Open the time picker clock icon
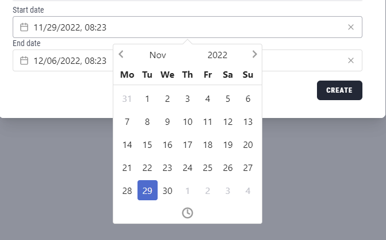386x240 pixels. (188, 213)
